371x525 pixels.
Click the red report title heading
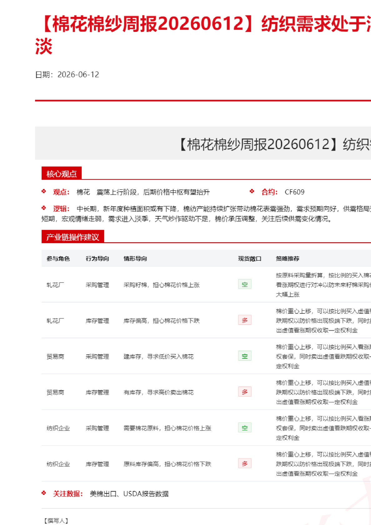click(203, 35)
